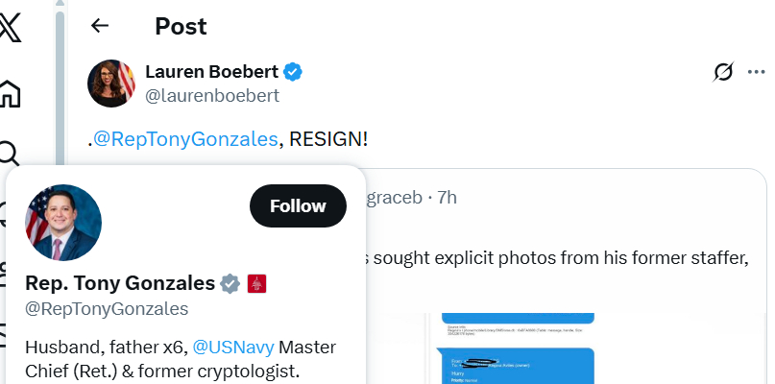775x384 pixels.
Task: Go back using the arrow icon
Action: coord(100,26)
